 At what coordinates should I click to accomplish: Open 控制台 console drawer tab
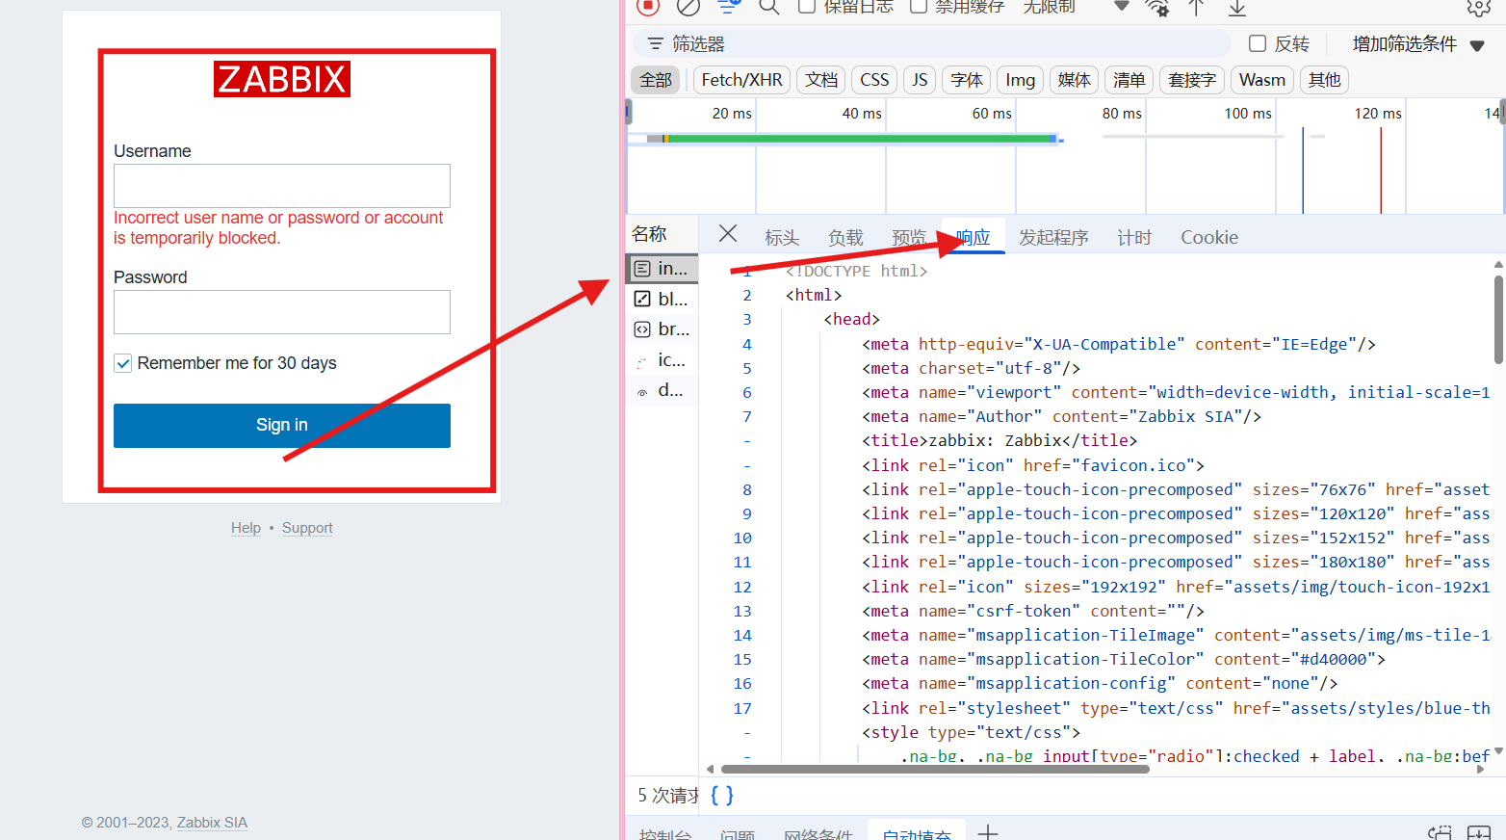tap(664, 834)
